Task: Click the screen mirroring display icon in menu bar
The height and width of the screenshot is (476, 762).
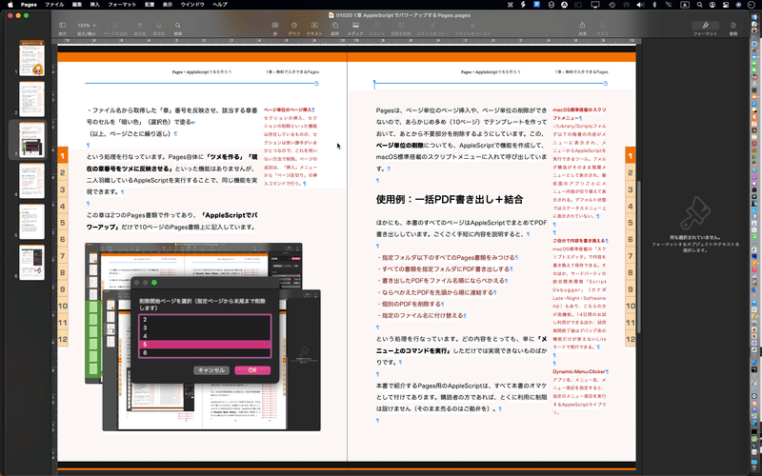Action: (594, 5)
